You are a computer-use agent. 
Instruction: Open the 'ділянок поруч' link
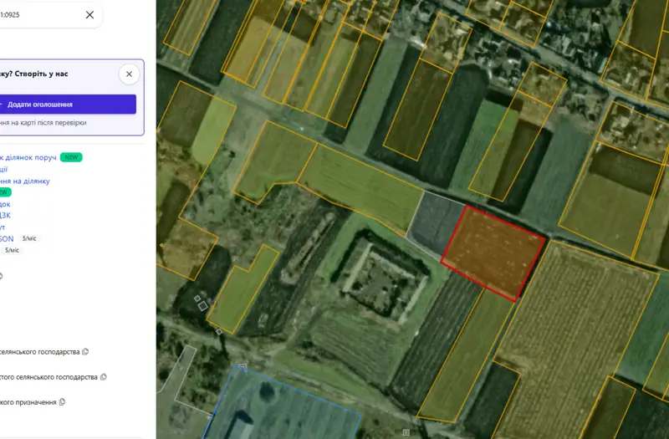(28, 157)
